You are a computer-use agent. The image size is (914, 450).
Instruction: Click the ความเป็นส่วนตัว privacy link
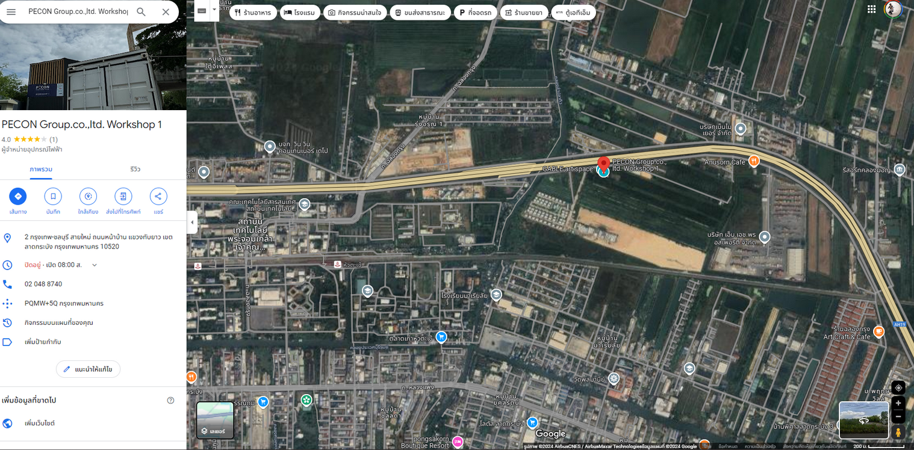[760, 446]
